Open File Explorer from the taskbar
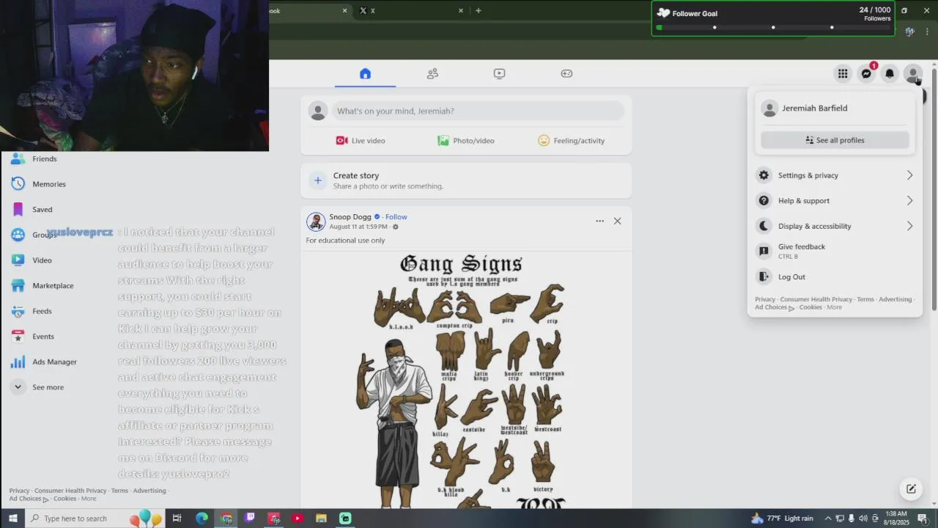This screenshot has height=528, width=938. point(321,518)
